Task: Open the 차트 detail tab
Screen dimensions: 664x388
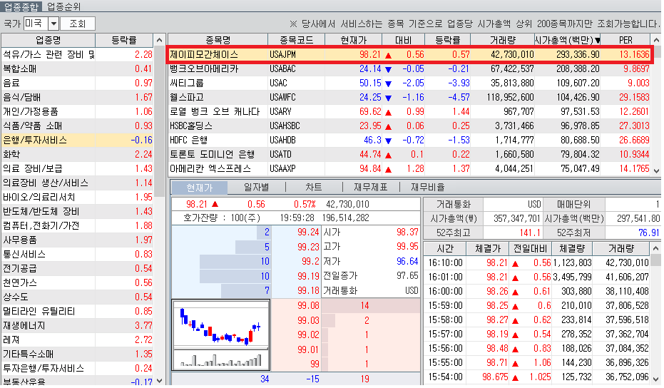Action: click(x=314, y=187)
